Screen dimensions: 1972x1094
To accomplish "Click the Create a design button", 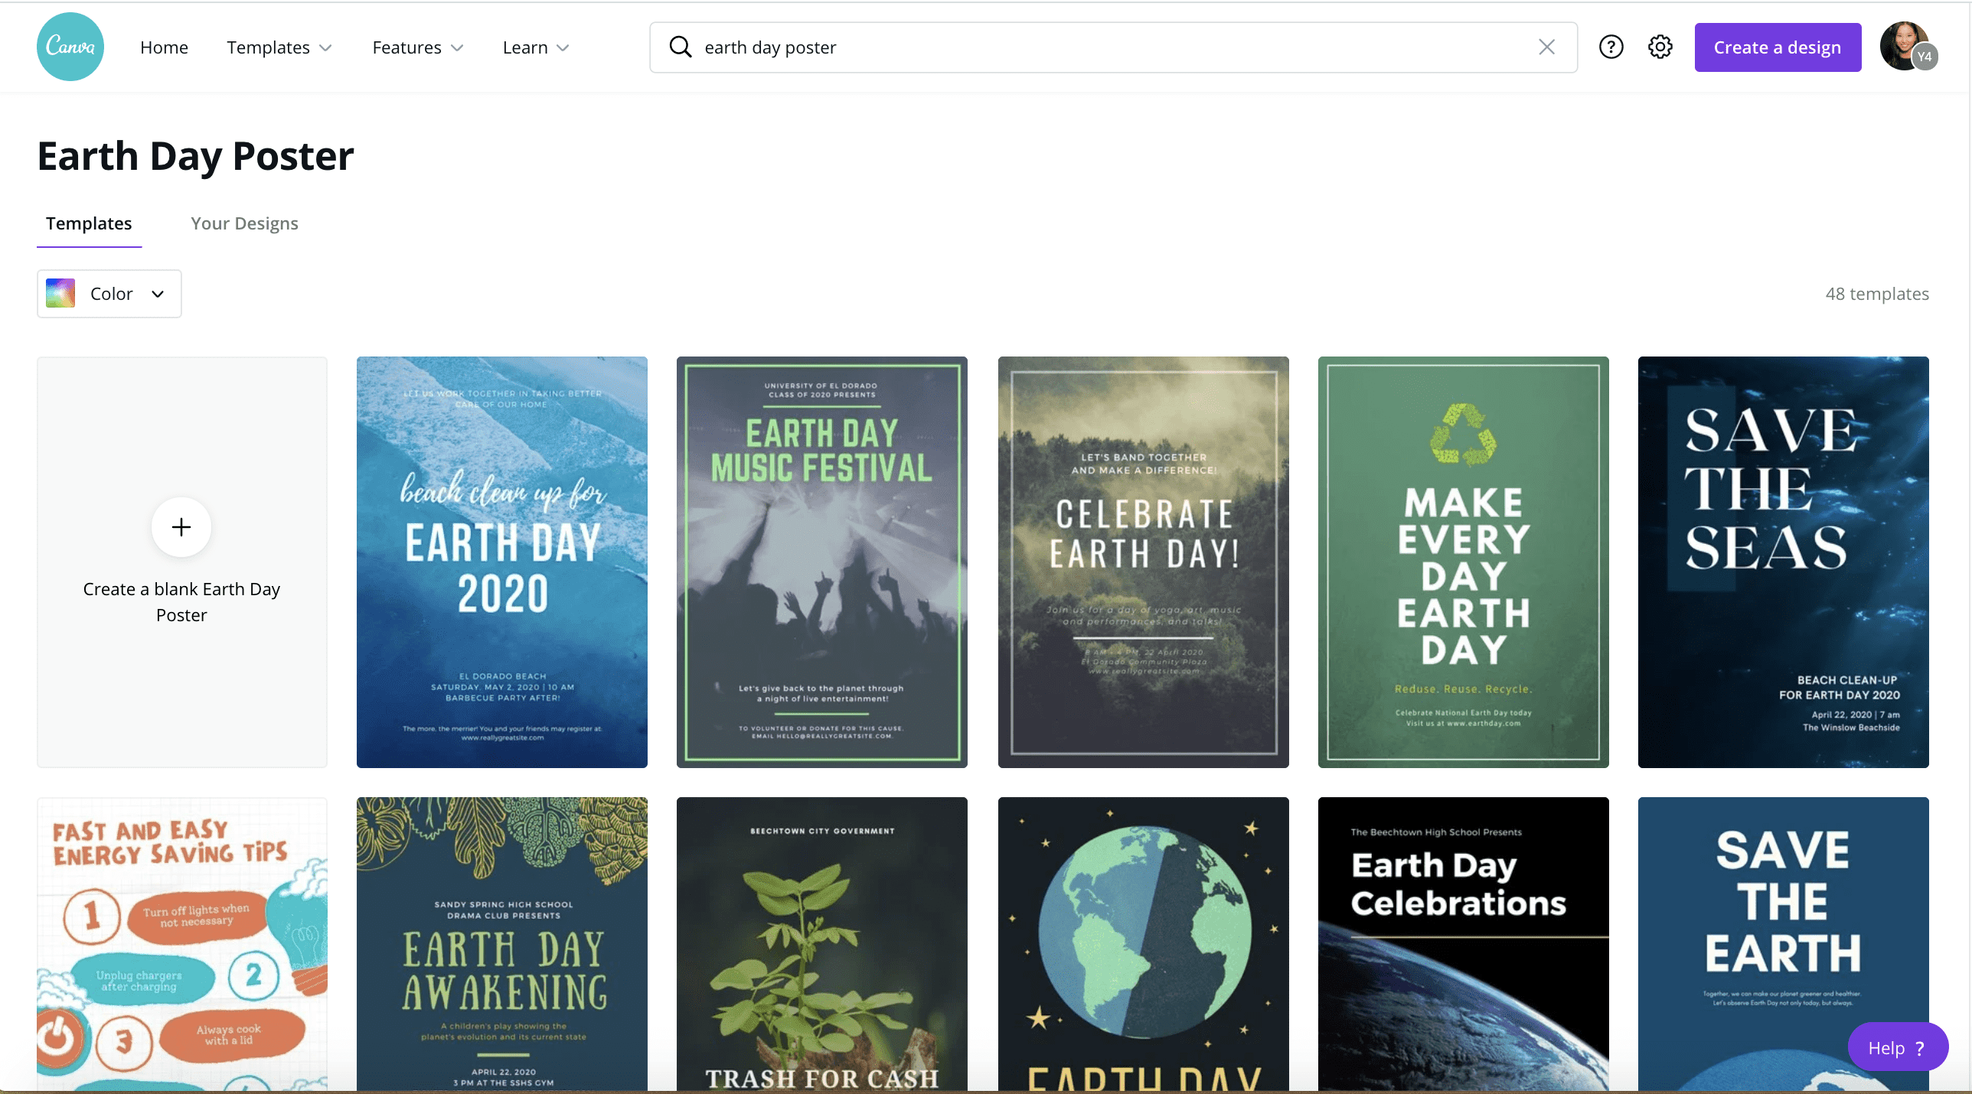I will pos(1778,47).
